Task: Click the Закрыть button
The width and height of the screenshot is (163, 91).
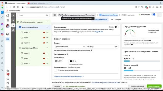Action: tap(57, 86)
